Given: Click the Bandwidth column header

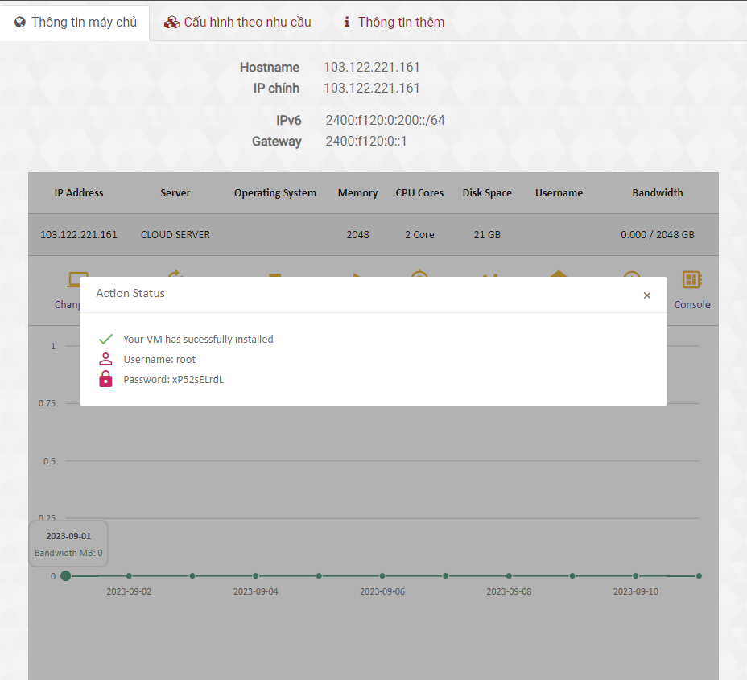Looking at the screenshot, I should coord(657,193).
